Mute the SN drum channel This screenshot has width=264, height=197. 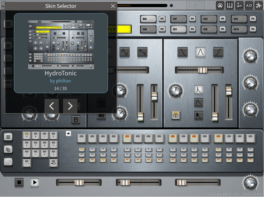[162, 29]
